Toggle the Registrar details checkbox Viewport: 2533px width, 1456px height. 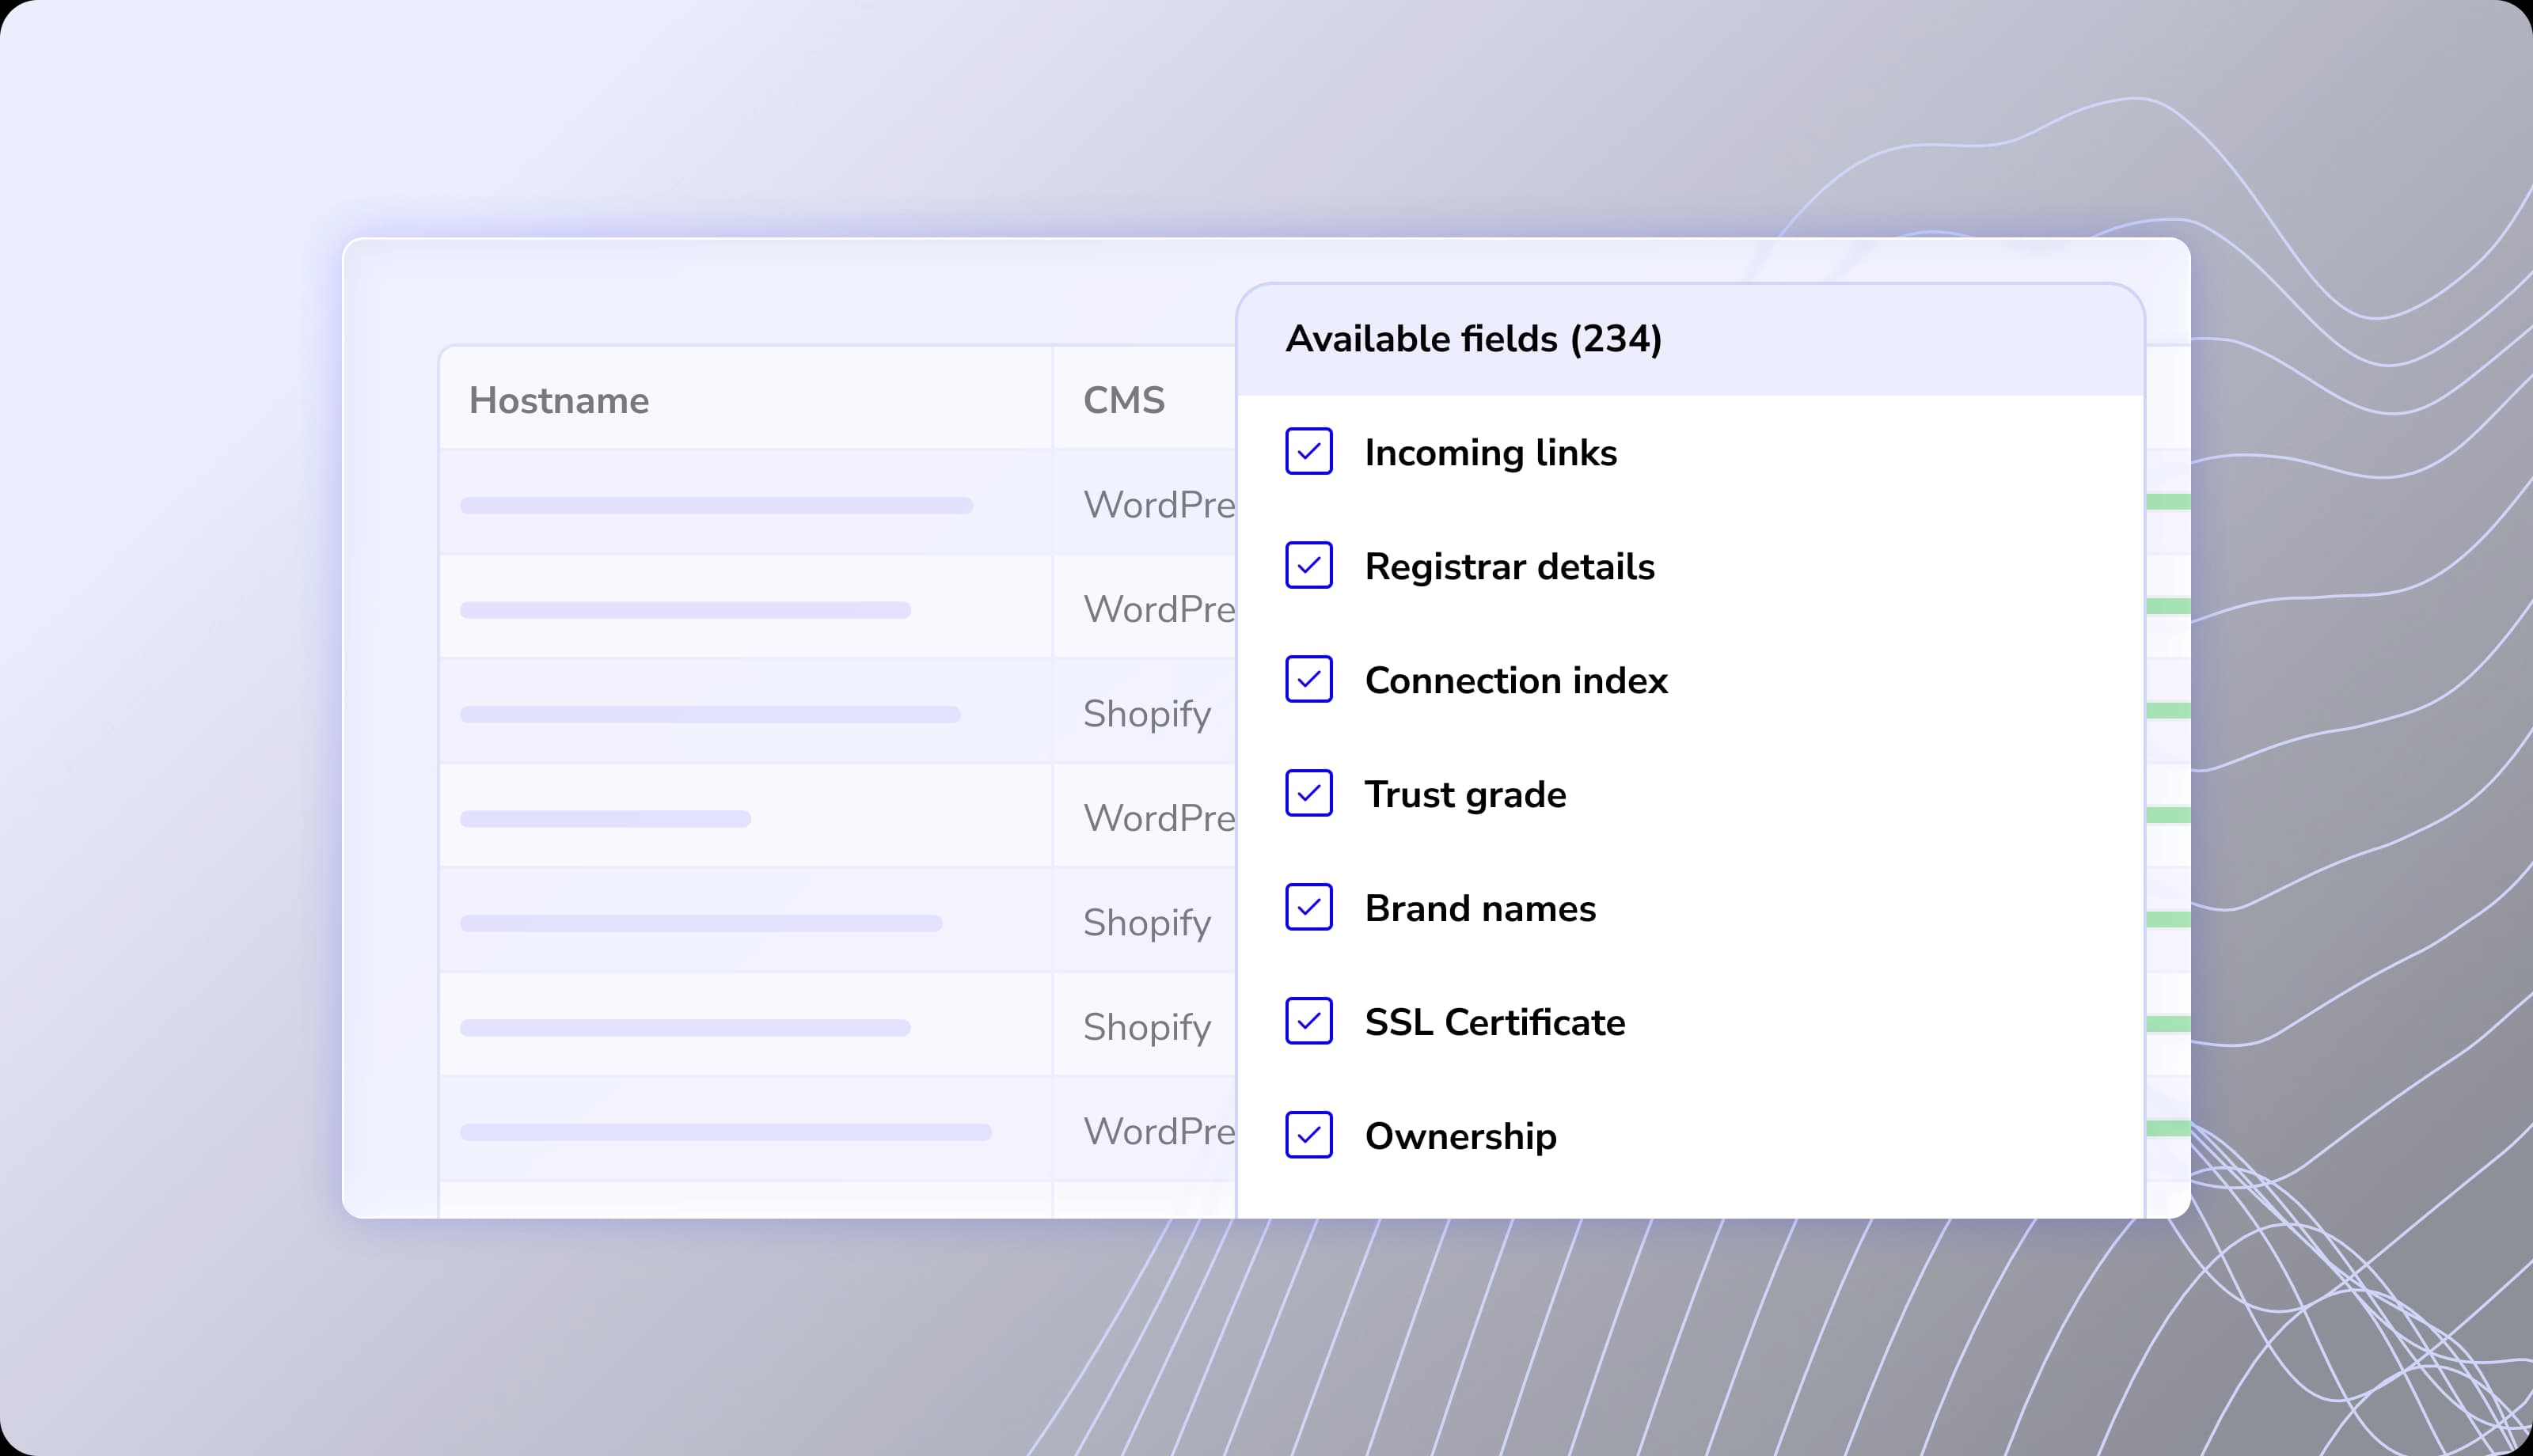pyautogui.click(x=1308, y=565)
